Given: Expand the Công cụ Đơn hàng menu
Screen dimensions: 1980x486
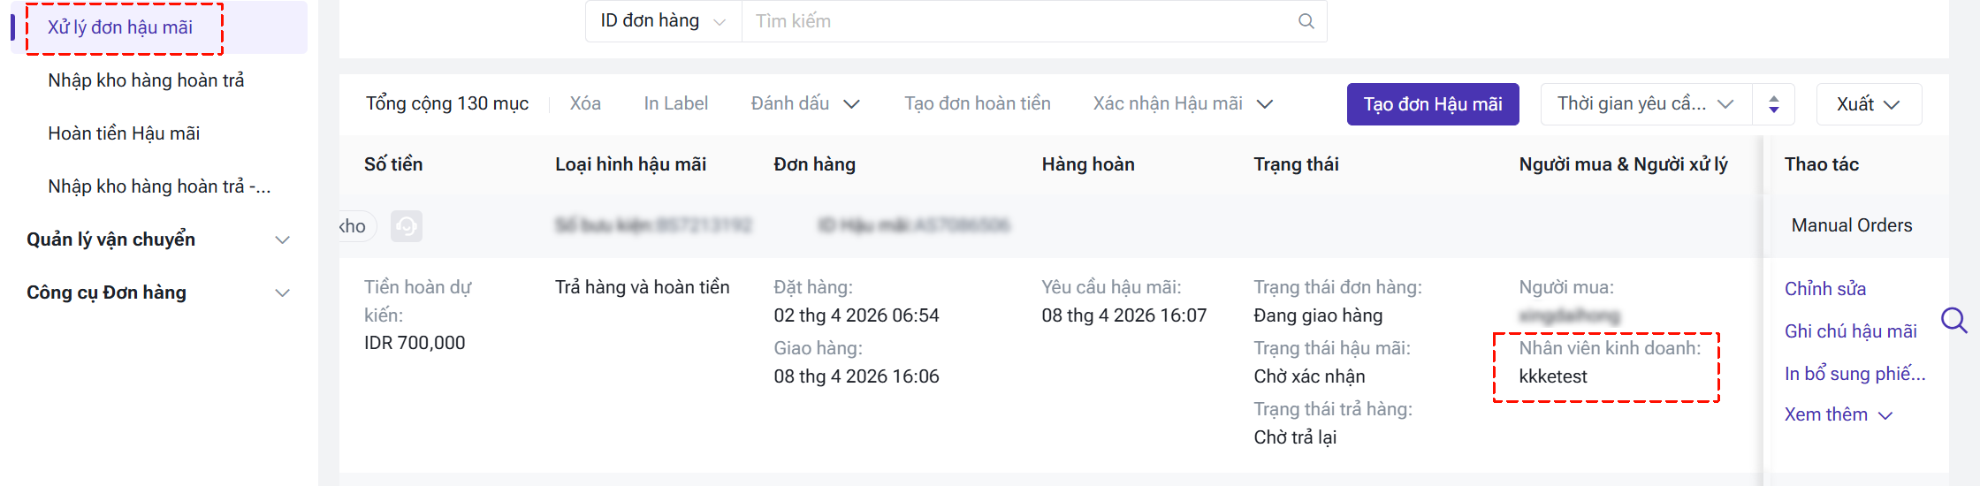Looking at the screenshot, I should point(157,292).
